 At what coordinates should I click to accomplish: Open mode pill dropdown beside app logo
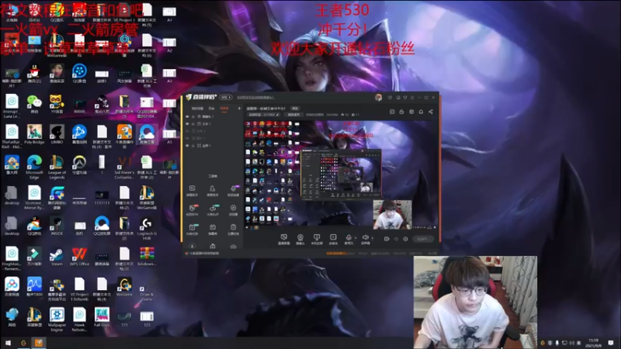(226, 98)
